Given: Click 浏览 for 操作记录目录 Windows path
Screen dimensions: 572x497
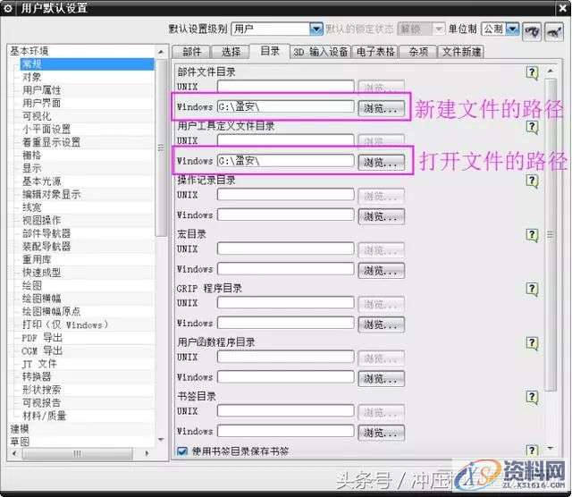Looking at the screenshot, I should pyautogui.click(x=382, y=216).
